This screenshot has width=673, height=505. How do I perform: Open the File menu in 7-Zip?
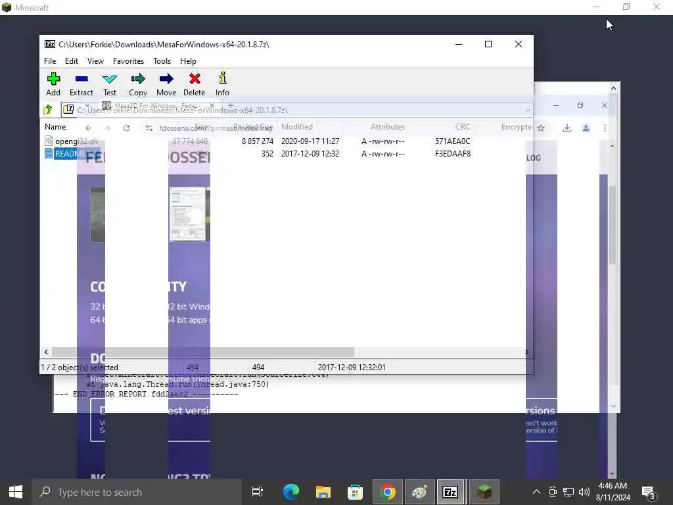pyautogui.click(x=50, y=61)
